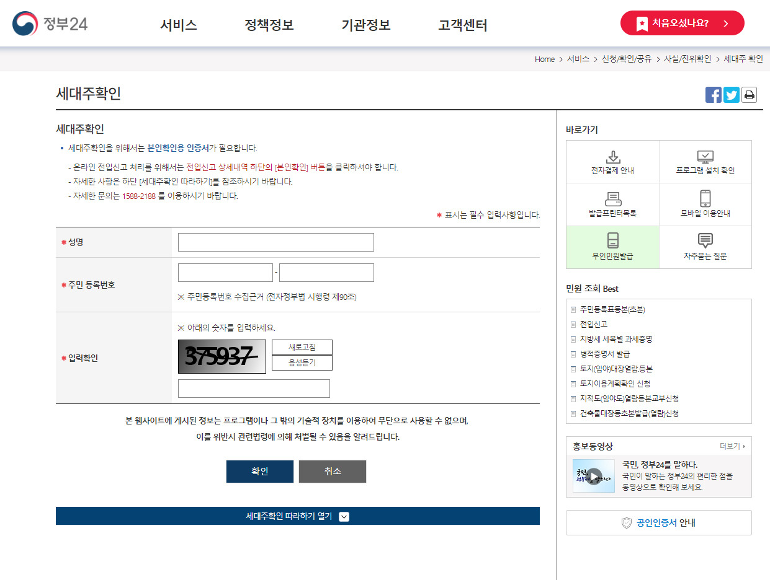This screenshot has height=580, width=770.
Task: Open the 서비스 menu
Action: point(178,24)
